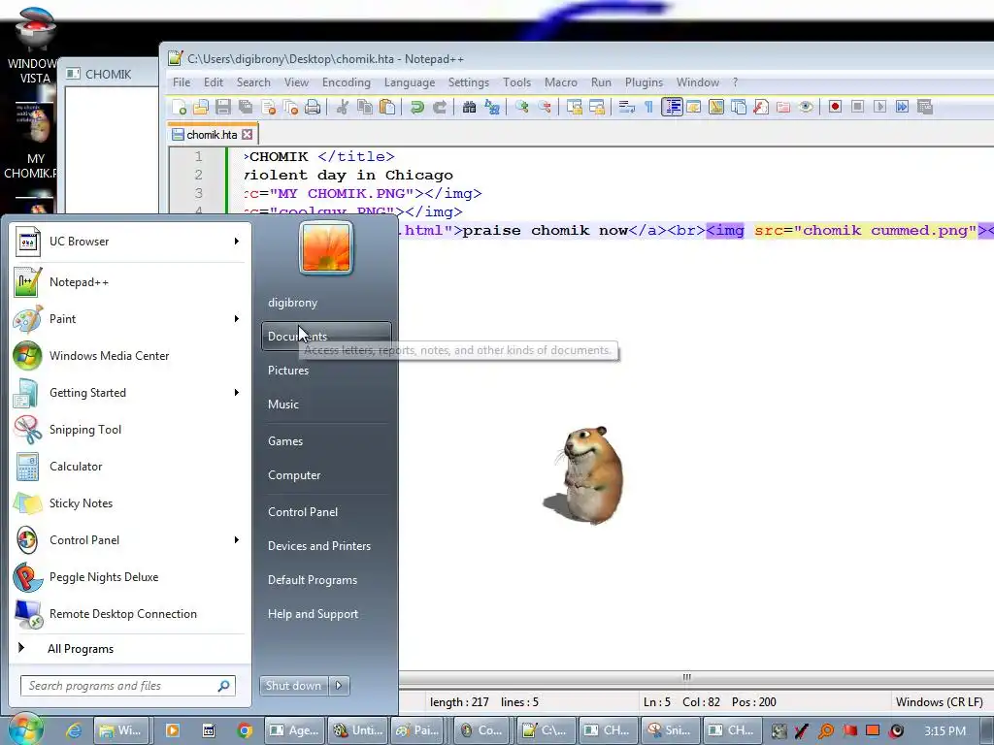Click the New file icon in Notepad++ toolbar
The height and width of the screenshot is (745, 994).
(x=180, y=107)
